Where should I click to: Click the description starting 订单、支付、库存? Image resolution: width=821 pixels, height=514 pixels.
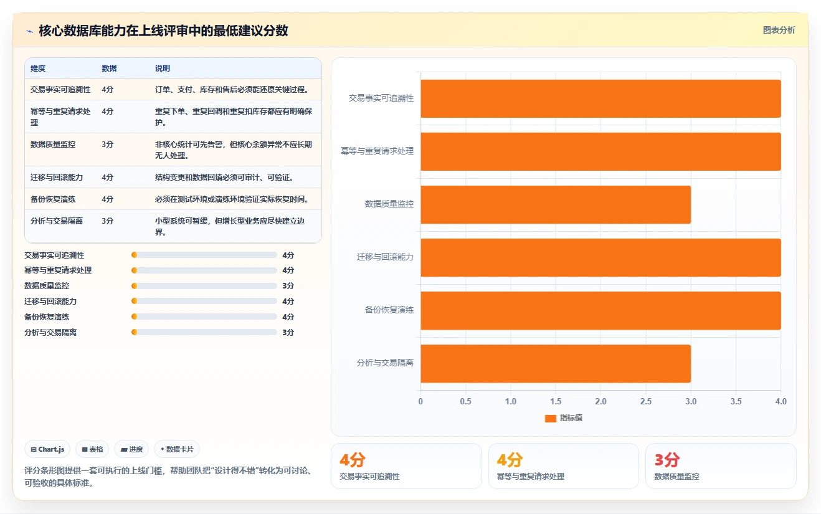coord(232,90)
